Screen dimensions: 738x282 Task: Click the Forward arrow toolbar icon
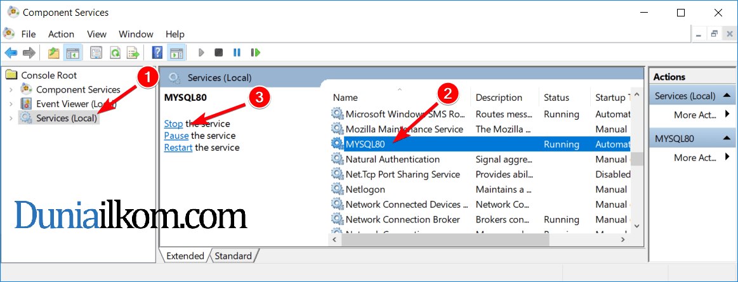coord(29,53)
